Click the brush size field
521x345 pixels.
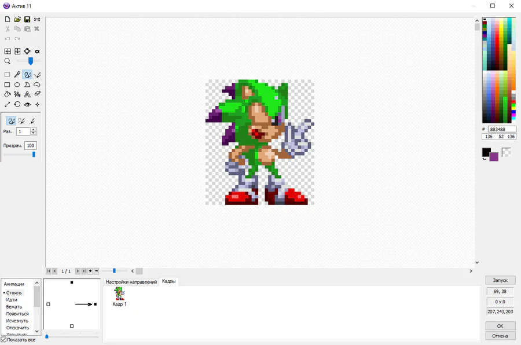tap(23, 131)
